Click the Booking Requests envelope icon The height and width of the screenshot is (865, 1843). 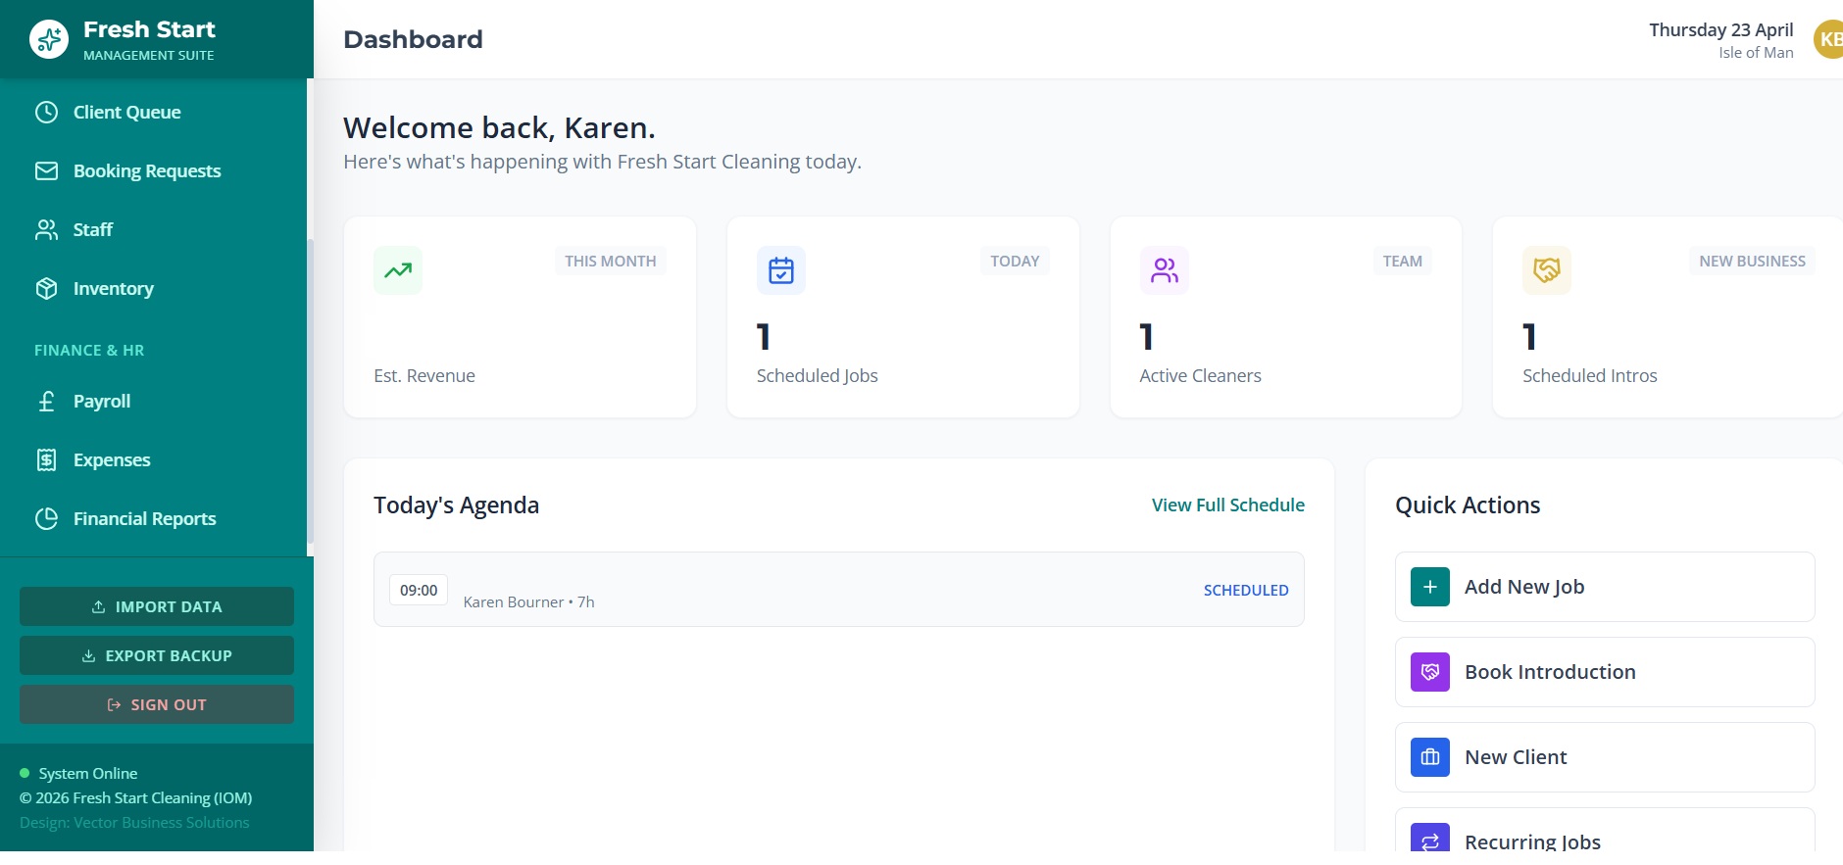pos(46,170)
